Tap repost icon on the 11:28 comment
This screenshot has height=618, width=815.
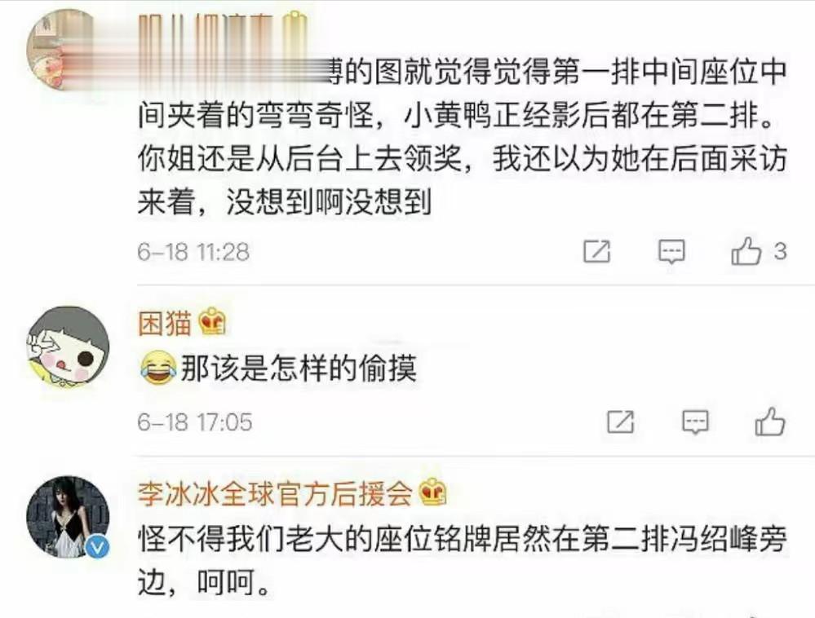click(x=596, y=252)
